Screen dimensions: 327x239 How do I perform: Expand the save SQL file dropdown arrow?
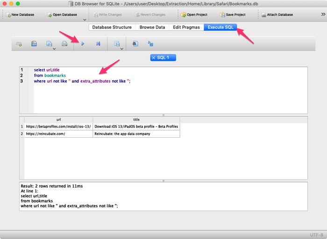tap(54, 49)
